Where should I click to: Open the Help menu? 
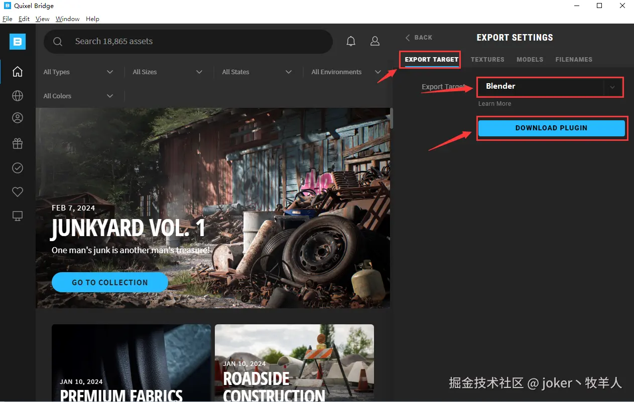click(92, 19)
